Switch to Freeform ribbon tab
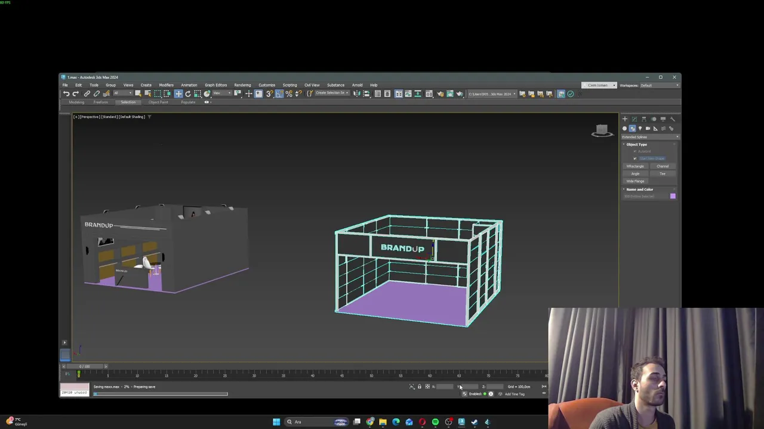The height and width of the screenshot is (429, 764). (x=100, y=102)
